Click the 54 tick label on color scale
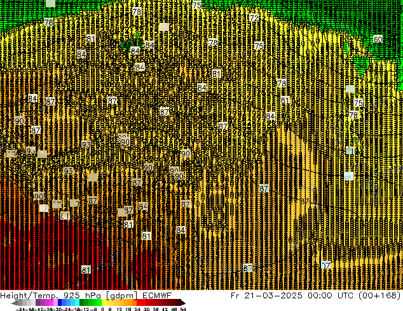This screenshot has height=311, width=403. coord(183,309)
